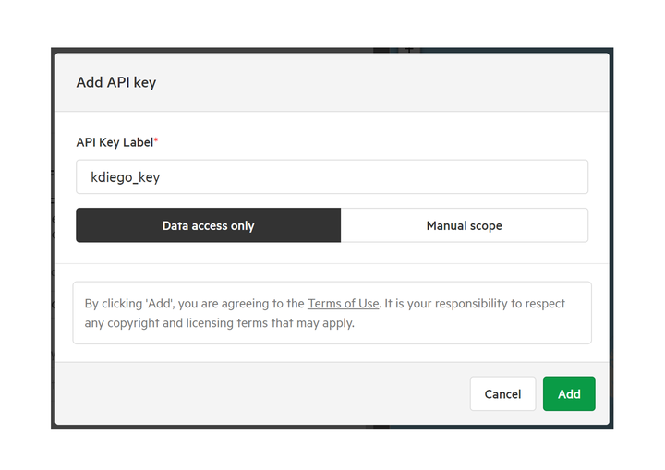
Task: Choose the white unselected scope segment
Action: point(465,225)
